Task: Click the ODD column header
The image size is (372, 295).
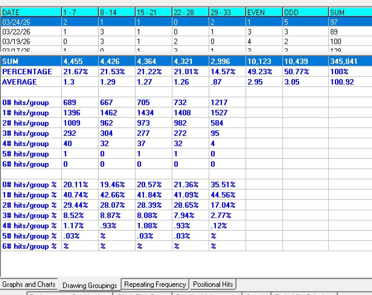Action: tap(305, 12)
